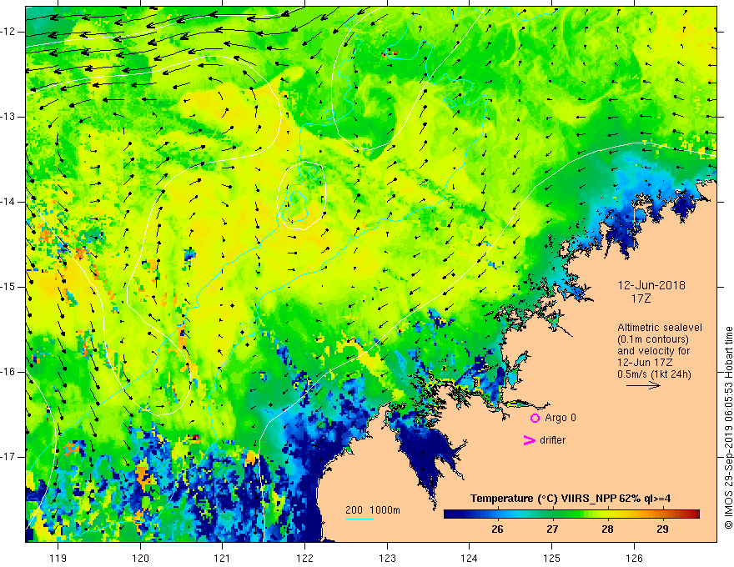Click the '-13' latitude axis label
734x567 pixels.
click(x=9, y=117)
